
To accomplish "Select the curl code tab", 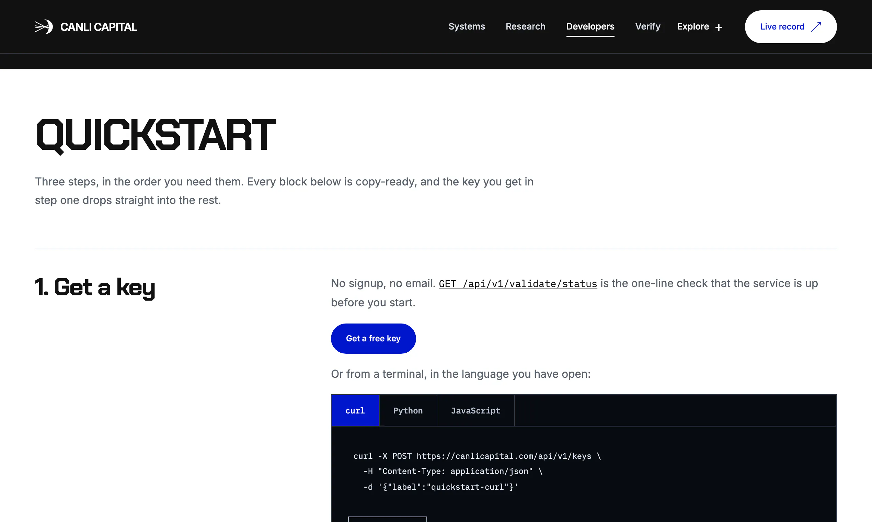I will pos(355,410).
